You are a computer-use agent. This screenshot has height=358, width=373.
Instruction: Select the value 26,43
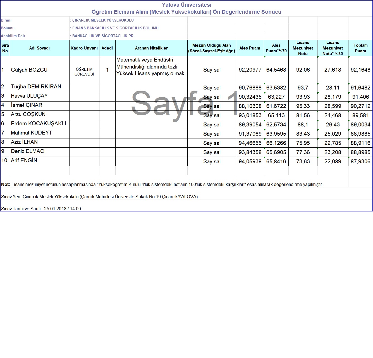333,124
